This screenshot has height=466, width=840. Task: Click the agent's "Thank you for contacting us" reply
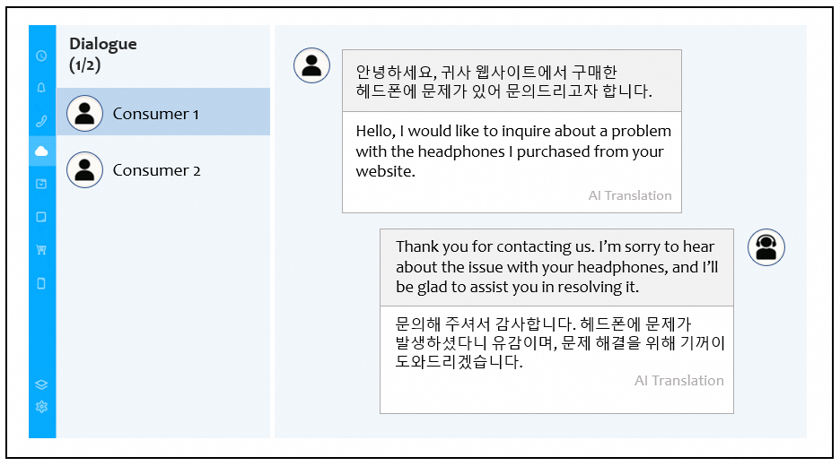pyautogui.click(x=556, y=267)
